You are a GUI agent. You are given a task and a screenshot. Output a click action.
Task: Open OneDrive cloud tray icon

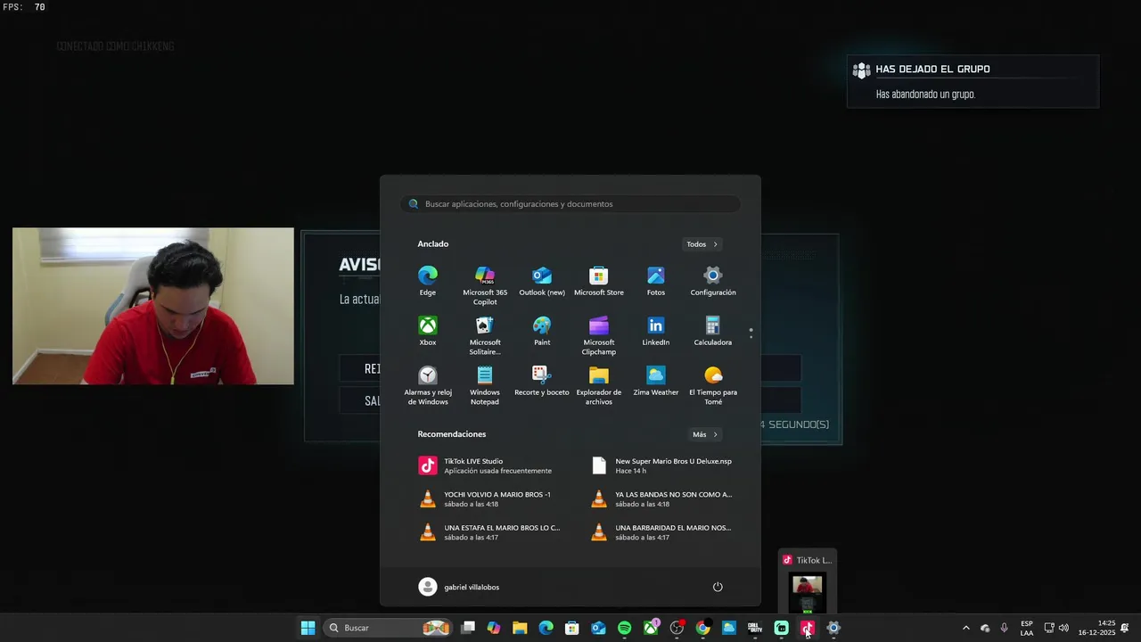pos(985,628)
